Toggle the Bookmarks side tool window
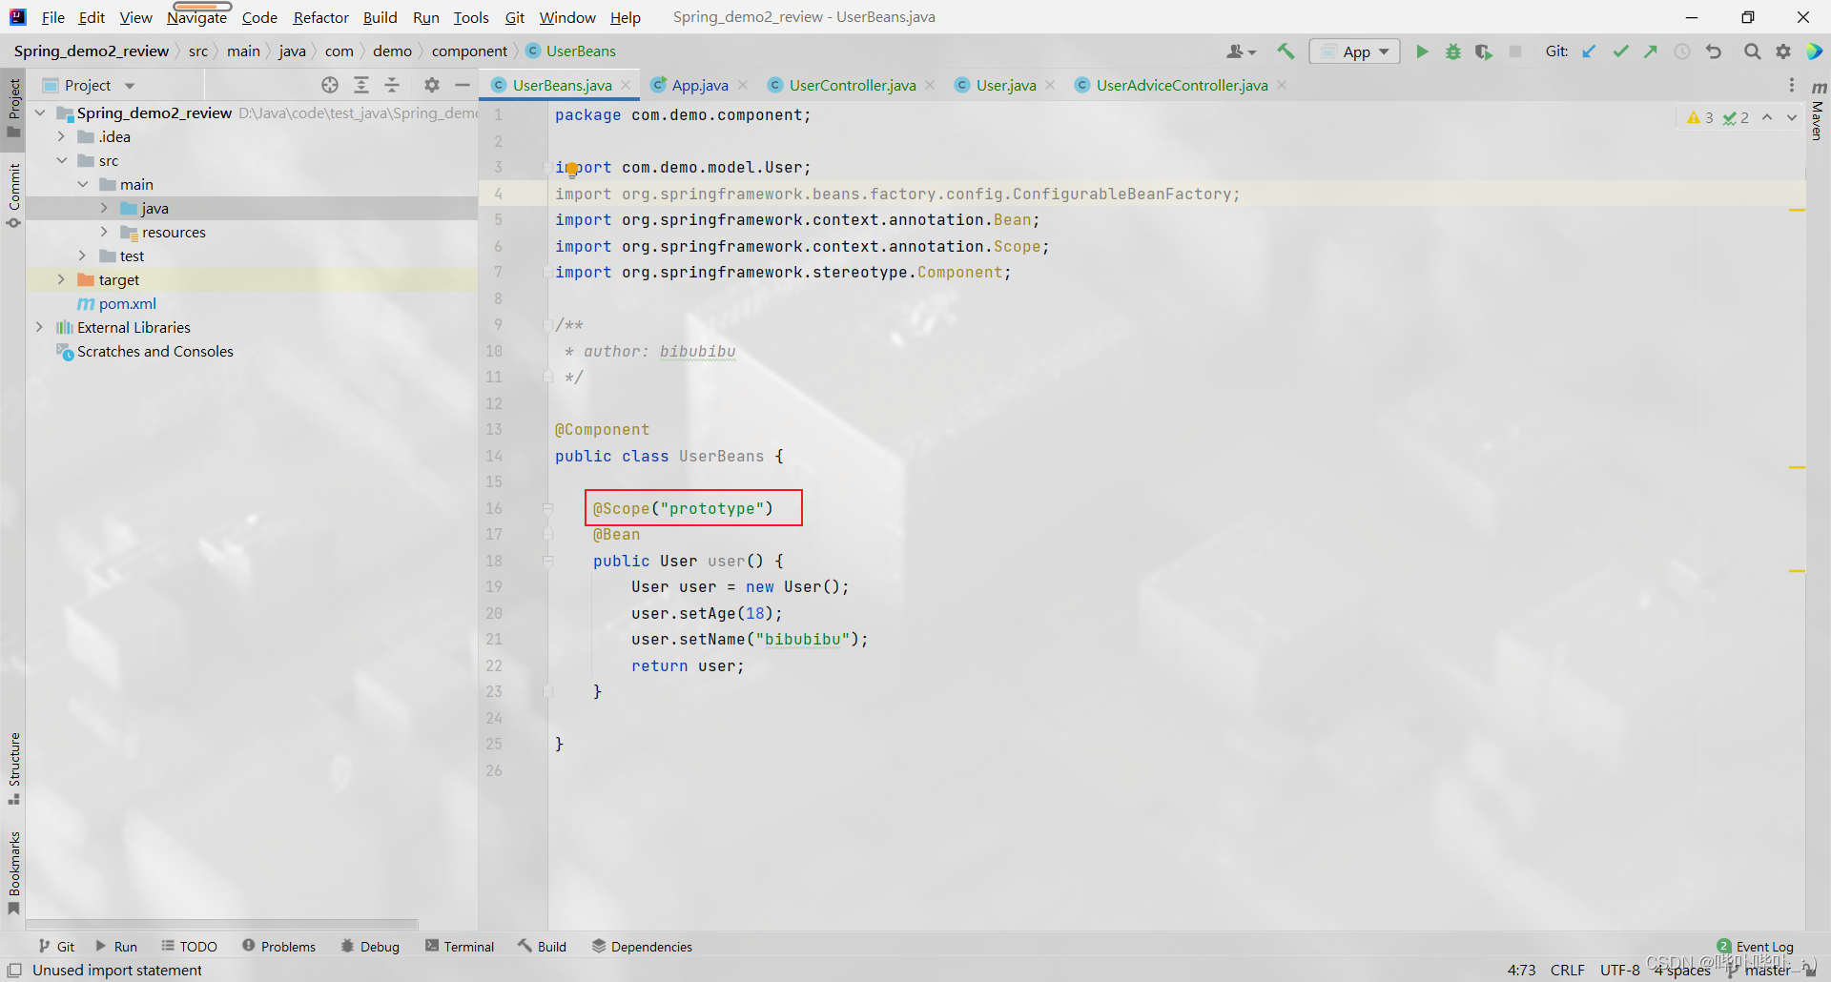 click(x=13, y=872)
